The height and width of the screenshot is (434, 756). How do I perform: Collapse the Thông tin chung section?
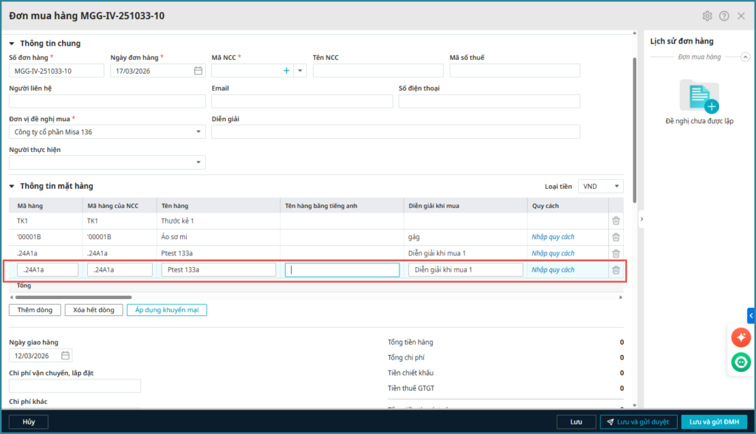pyautogui.click(x=12, y=44)
